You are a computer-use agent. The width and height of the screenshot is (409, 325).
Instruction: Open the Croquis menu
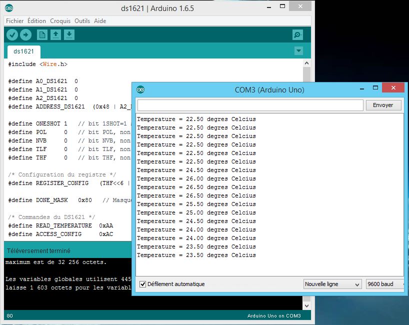[60, 21]
